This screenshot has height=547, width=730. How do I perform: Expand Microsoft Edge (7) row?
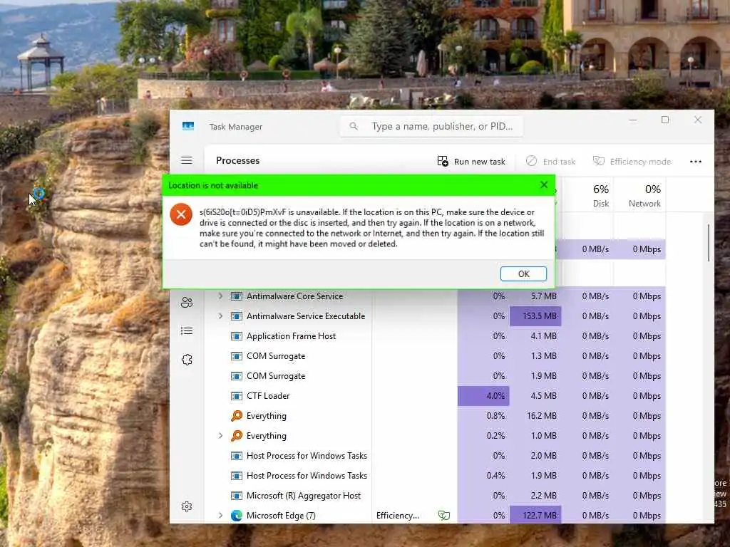(x=221, y=516)
